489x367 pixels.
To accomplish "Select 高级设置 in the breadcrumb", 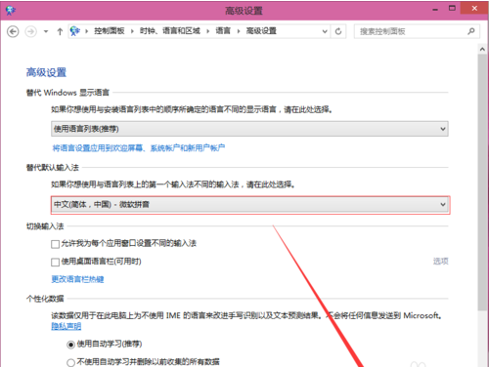I will coord(261,31).
